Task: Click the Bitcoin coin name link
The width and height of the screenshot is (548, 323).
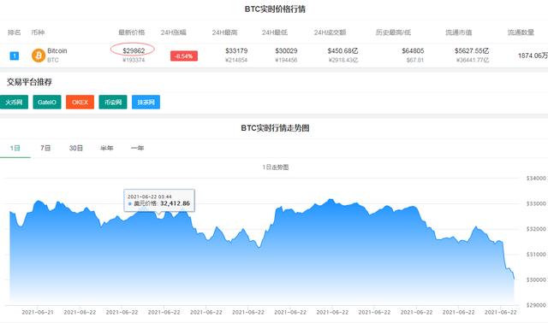Action: [57, 51]
